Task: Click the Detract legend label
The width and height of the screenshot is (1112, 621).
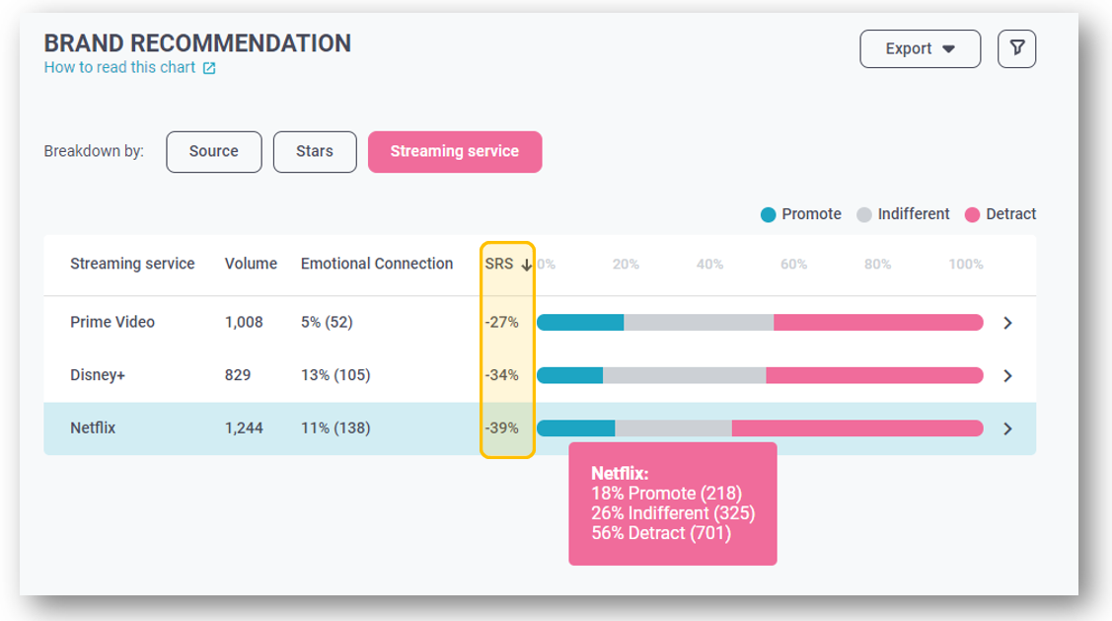Action: (x=1011, y=214)
